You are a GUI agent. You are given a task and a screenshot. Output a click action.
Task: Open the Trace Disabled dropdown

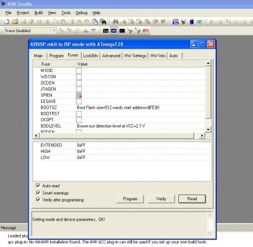[54, 31]
